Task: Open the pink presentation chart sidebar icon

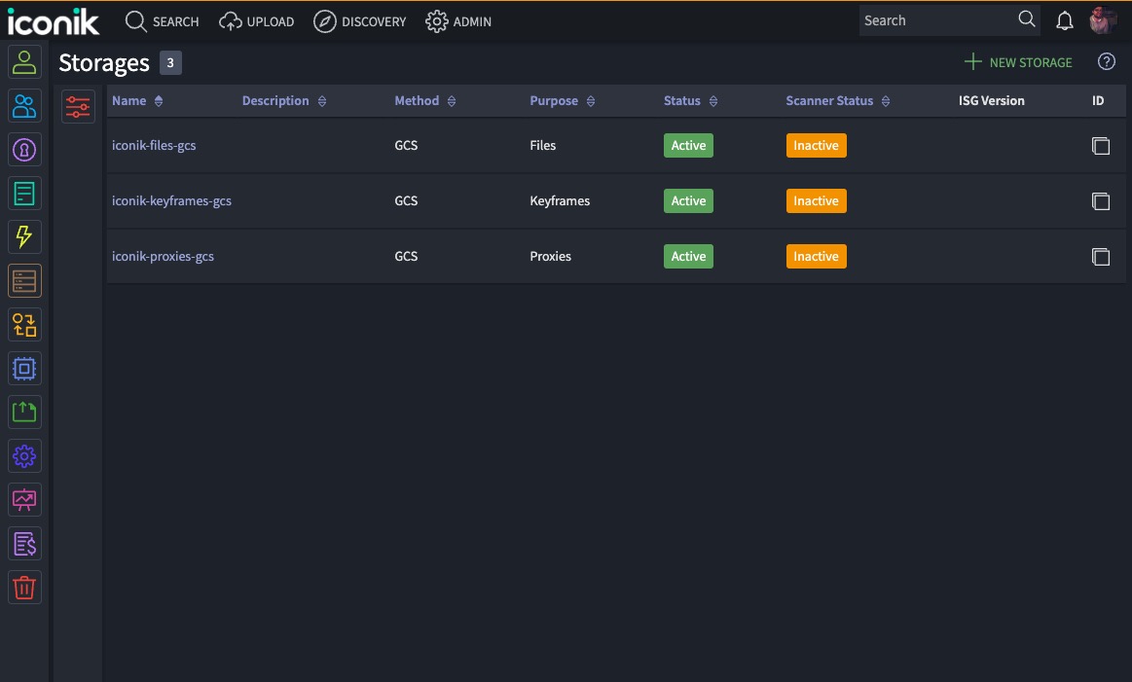Action: pyautogui.click(x=24, y=500)
